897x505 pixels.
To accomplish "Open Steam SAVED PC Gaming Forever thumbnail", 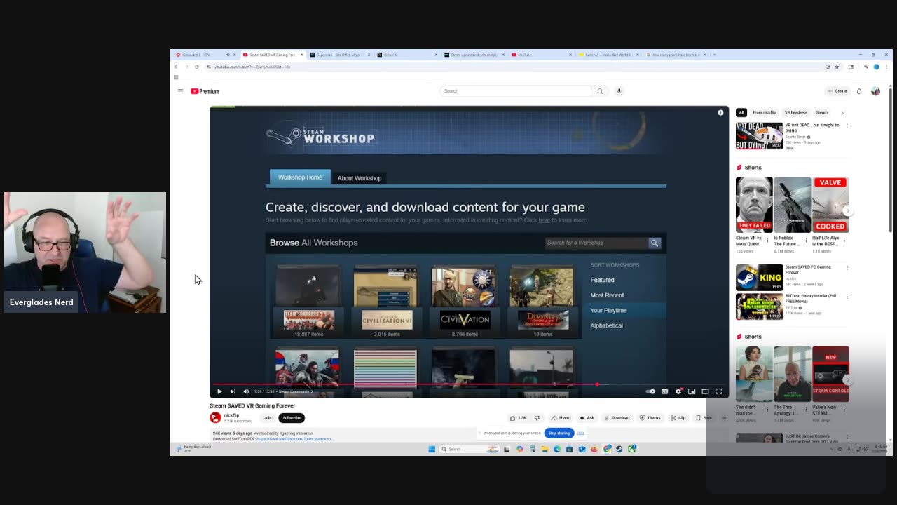I will pyautogui.click(x=759, y=277).
